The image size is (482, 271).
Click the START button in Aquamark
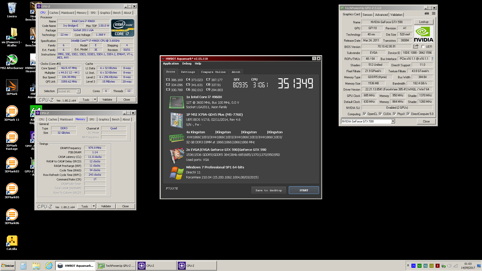click(x=304, y=190)
